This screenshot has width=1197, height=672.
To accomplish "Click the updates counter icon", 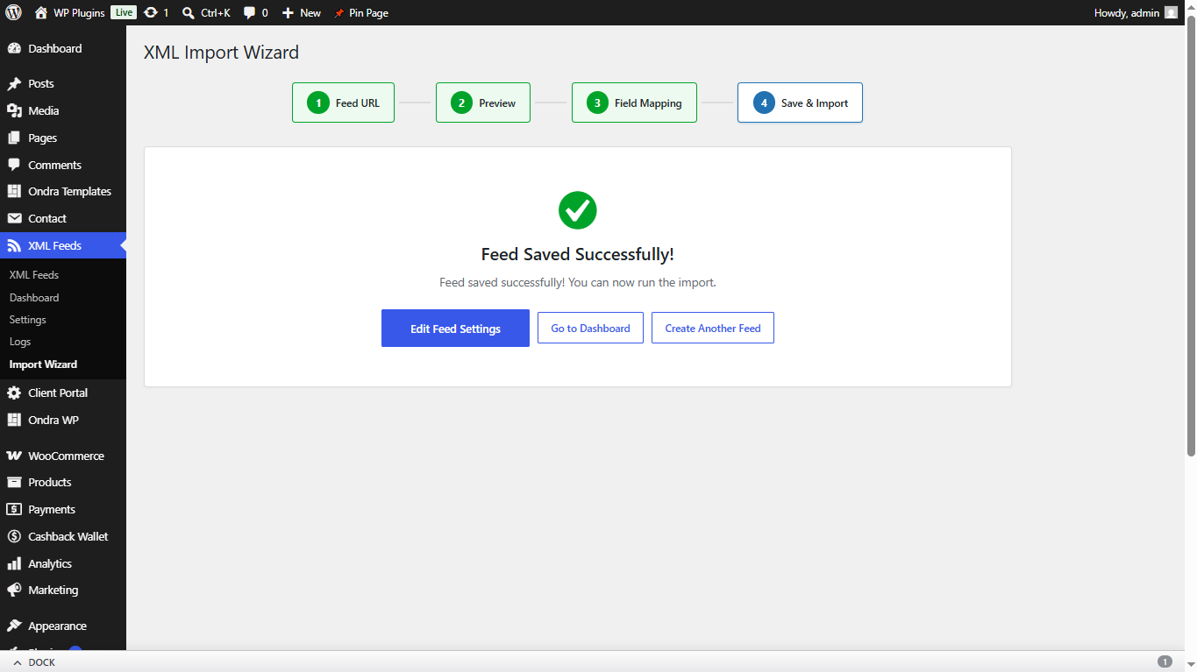I will pyautogui.click(x=151, y=12).
